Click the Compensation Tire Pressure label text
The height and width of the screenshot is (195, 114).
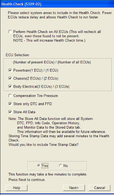[36, 96]
